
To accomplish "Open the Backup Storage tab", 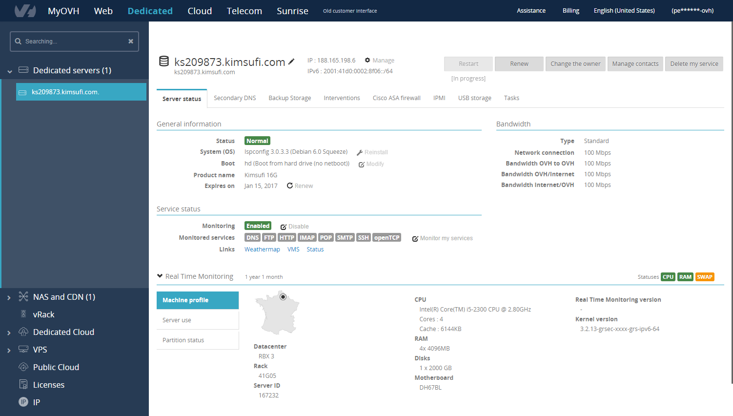I will [290, 98].
